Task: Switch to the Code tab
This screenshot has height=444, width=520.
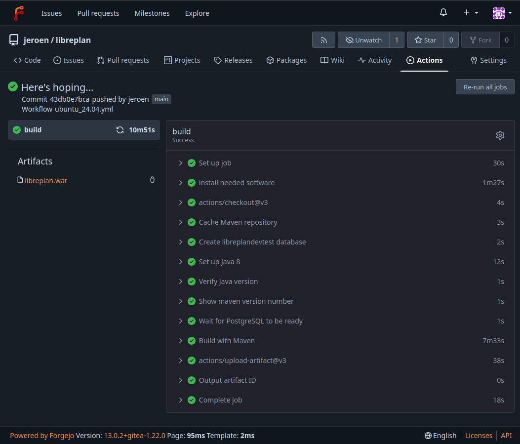Action: pos(27,60)
